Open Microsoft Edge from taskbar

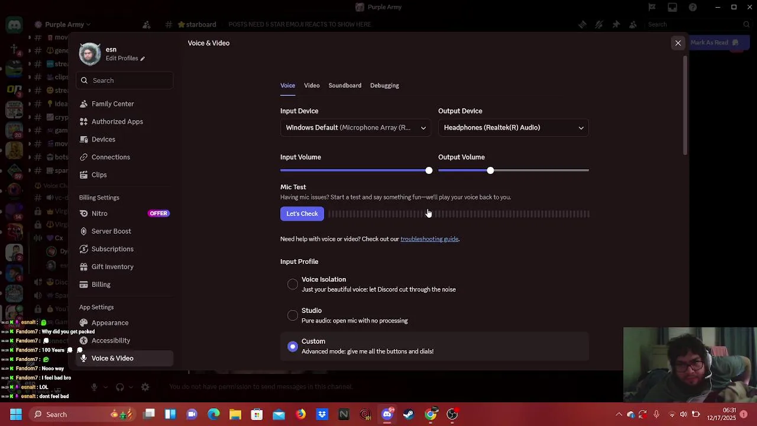(x=213, y=414)
